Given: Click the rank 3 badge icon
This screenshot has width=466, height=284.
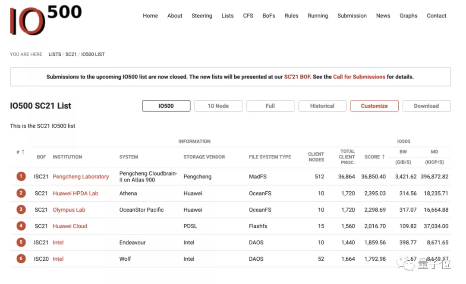Looking at the screenshot, I should [x=21, y=210].
